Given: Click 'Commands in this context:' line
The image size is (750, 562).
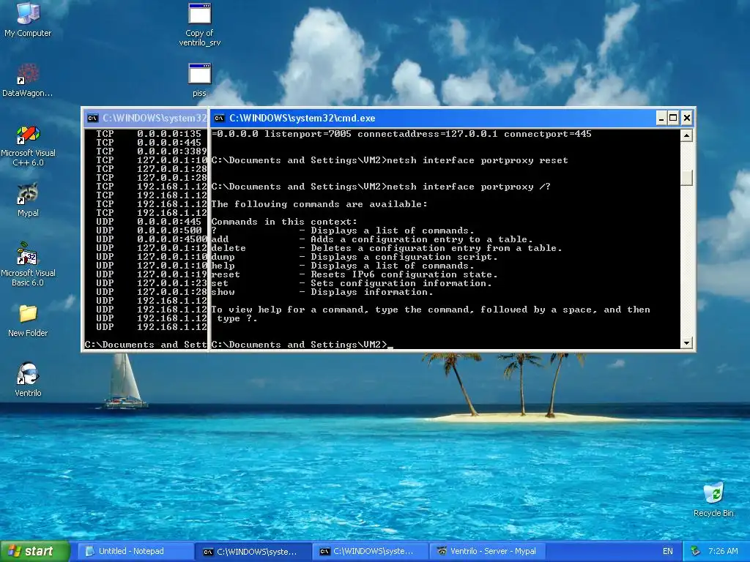Looking at the screenshot, I should [284, 222].
